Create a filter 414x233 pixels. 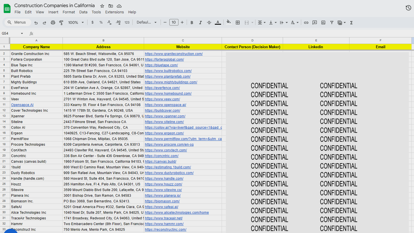332,23
